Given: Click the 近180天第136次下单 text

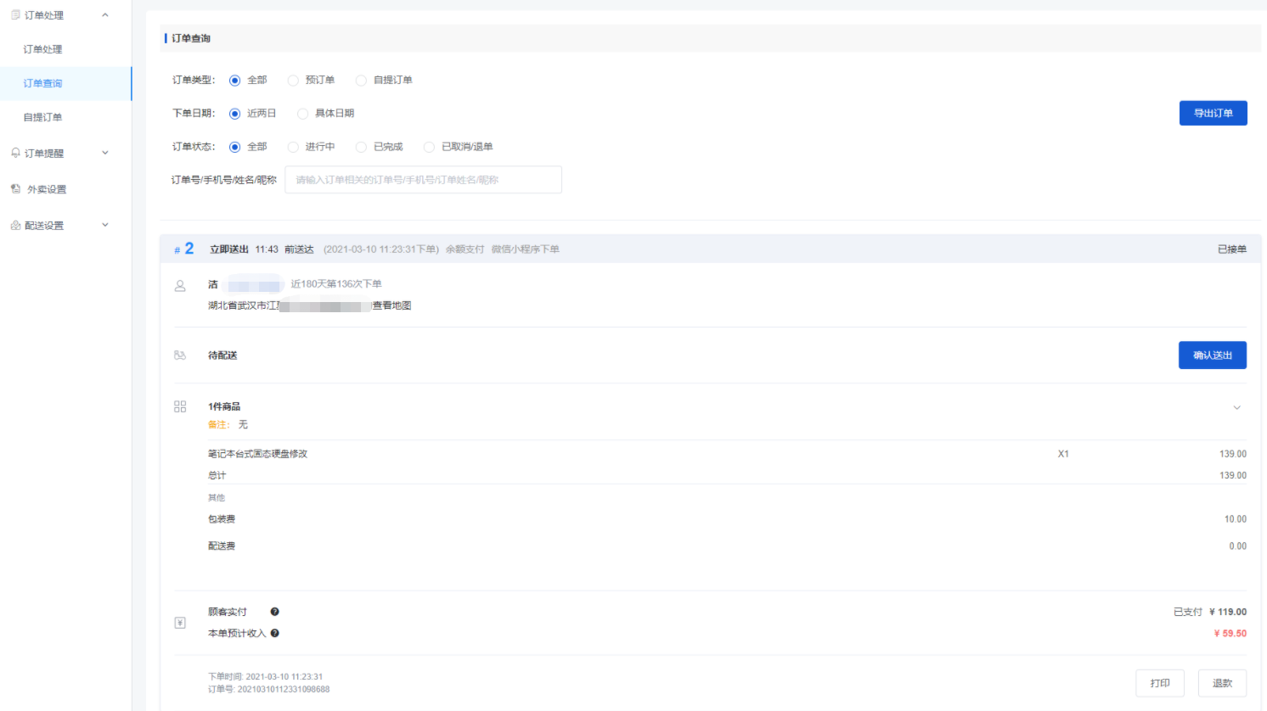Looking at the screenshot, I should (336, 284).
